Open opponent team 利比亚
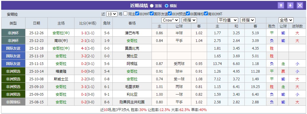This screenshot has width=307, height=114. point(132,94)
